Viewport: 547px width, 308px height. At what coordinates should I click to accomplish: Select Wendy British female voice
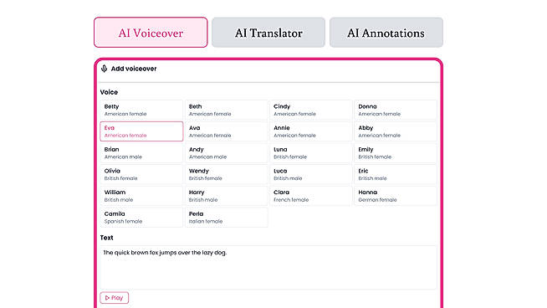click(x=227, y=174)
